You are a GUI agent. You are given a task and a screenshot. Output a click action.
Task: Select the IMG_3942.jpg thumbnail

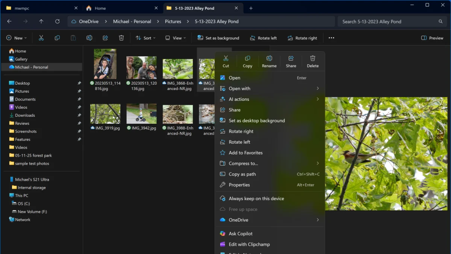pyautogui.click(x=142, y=114)
